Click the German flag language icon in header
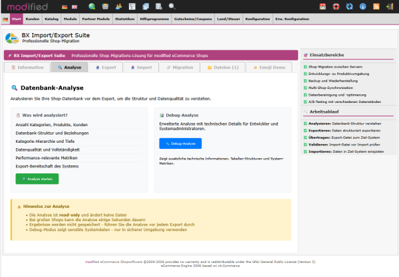 (64, 7)
